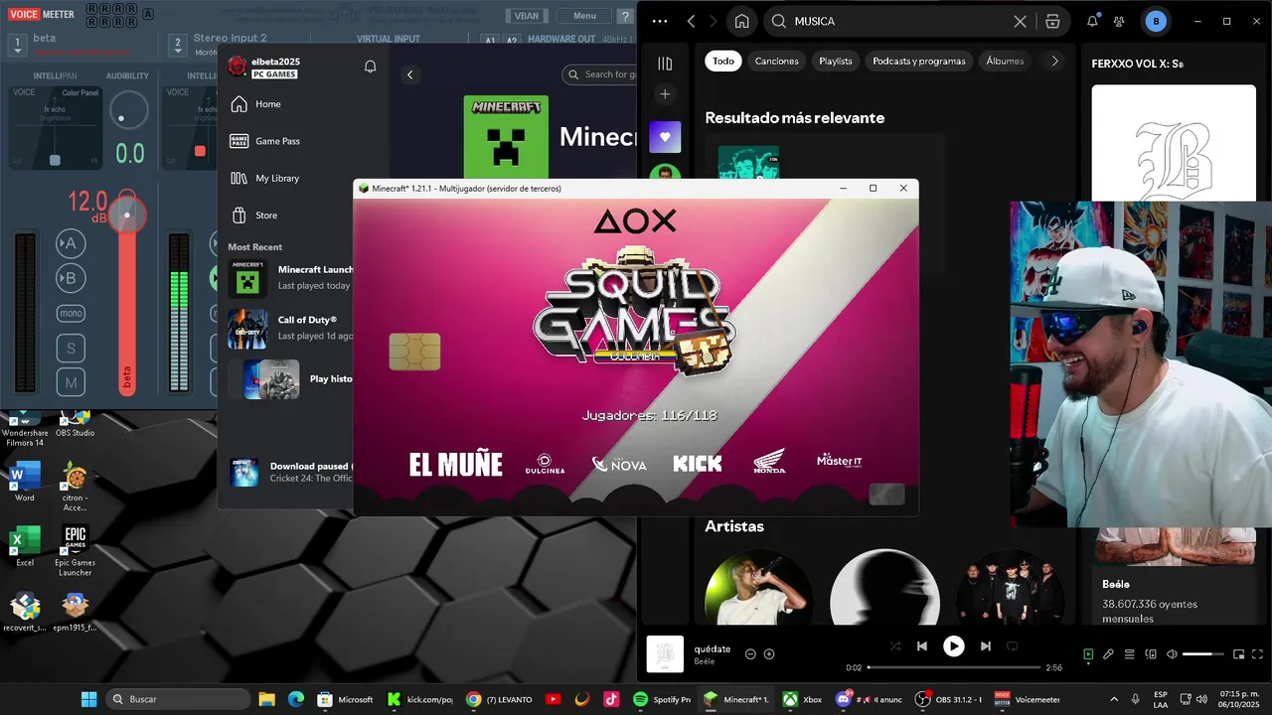This screenshot has height=715, width=1272.
Task: Open Home in the Xbox app sidebar
Action: [x=255, y=104]
